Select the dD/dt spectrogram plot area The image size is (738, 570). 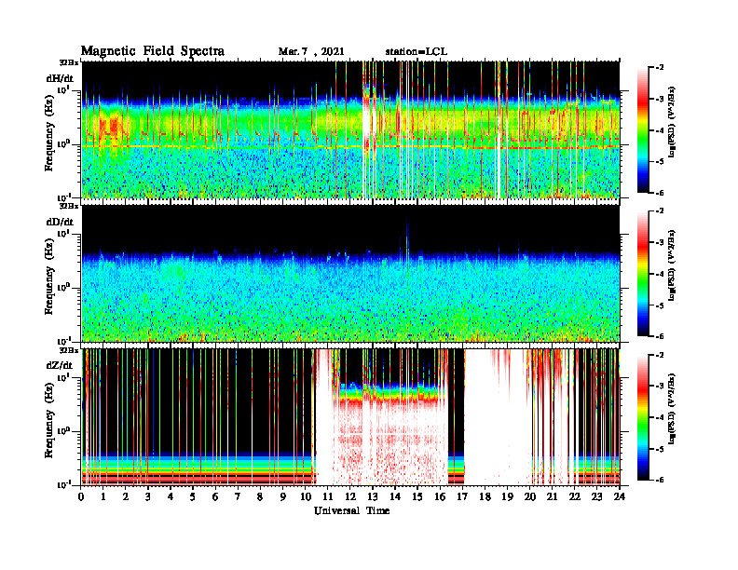click(x=350, y=273)
